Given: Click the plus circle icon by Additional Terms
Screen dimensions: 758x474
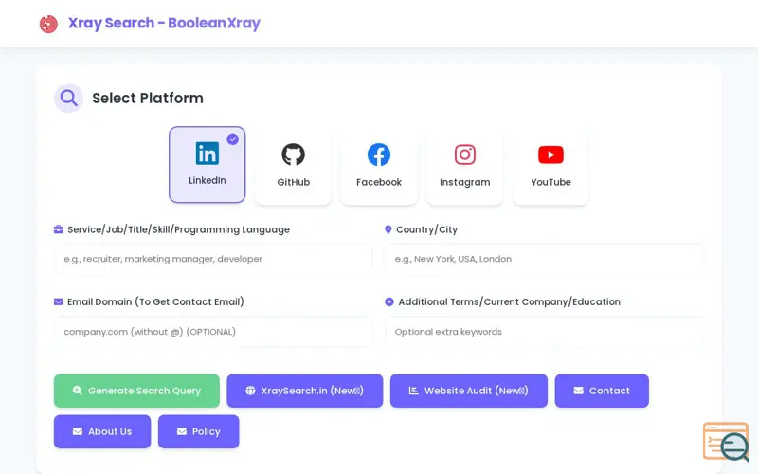Looking at the screenshot, I should pos(389,301).
